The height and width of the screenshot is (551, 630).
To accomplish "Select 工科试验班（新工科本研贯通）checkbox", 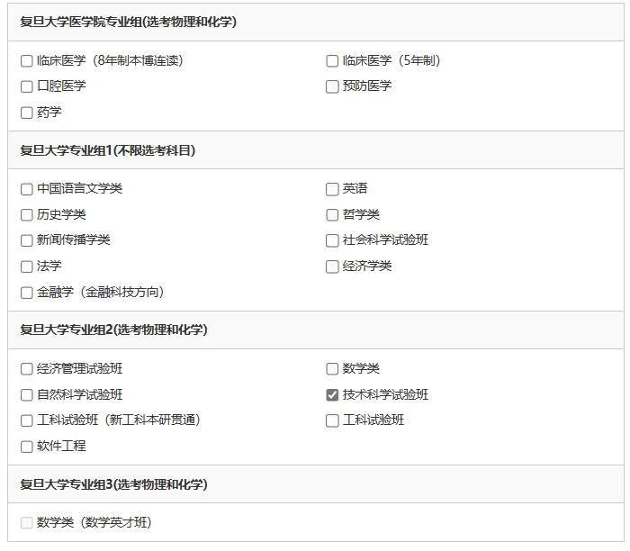I will pyautogui.click(x=26, y=420).
